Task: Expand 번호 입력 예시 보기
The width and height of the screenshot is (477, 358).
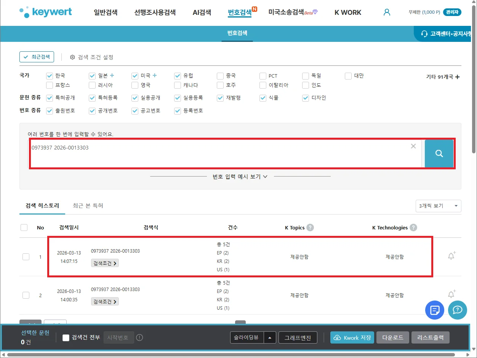Action: pyautogui.click(x=240, y=177)
